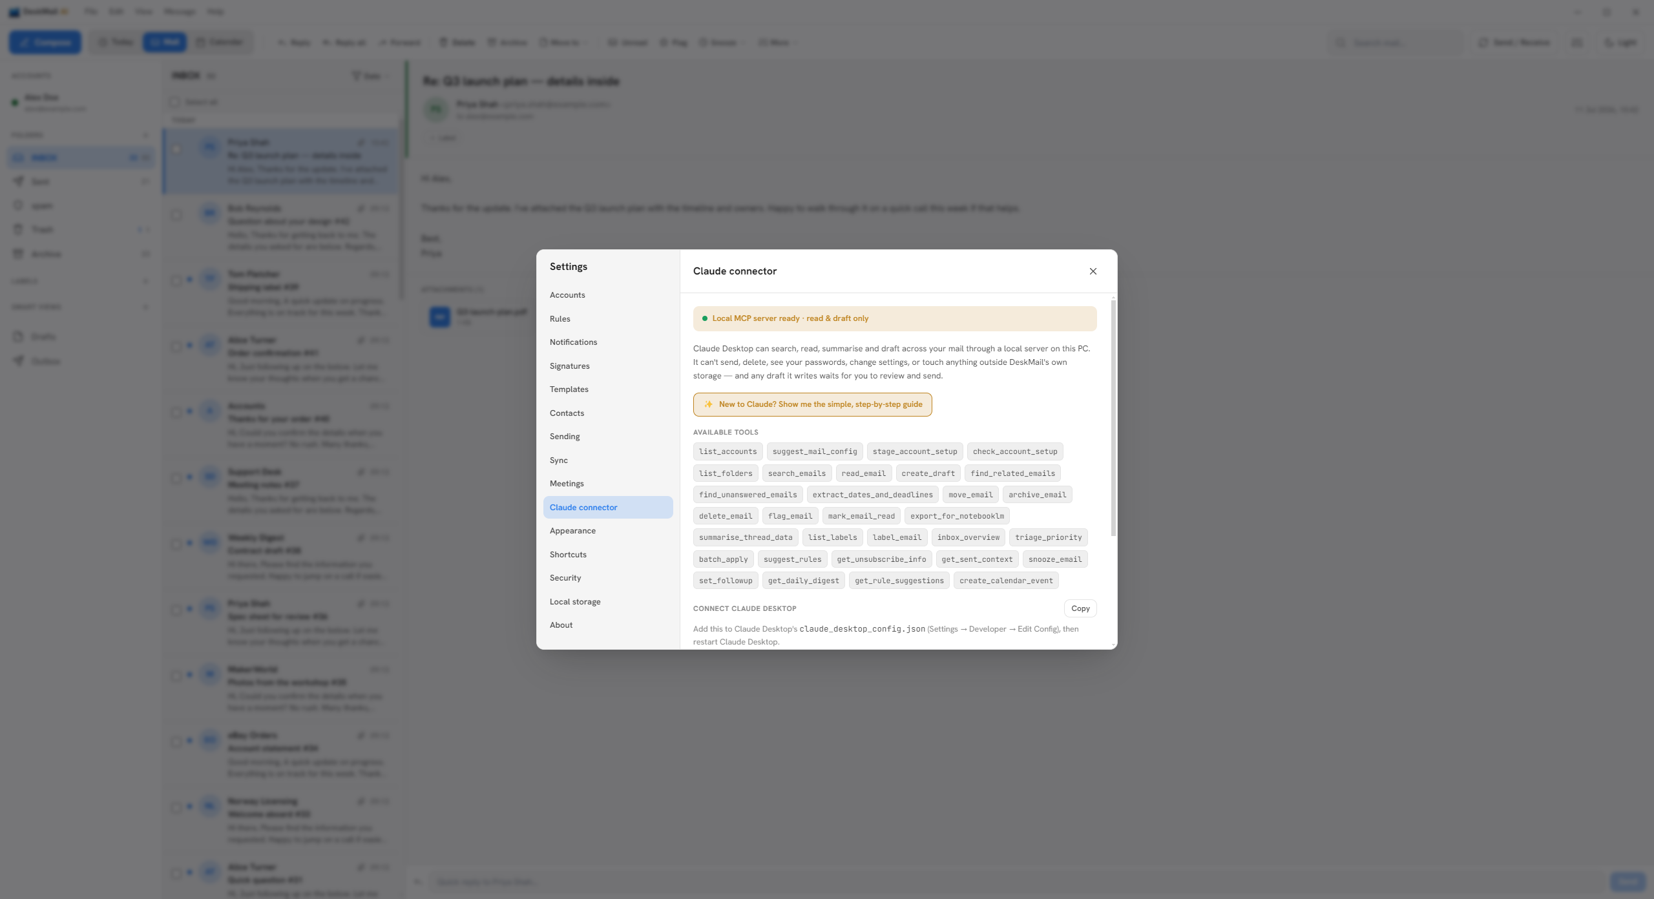
Task: Click the check_account_setup tool chip
Action: click(x=1015, y=451)
